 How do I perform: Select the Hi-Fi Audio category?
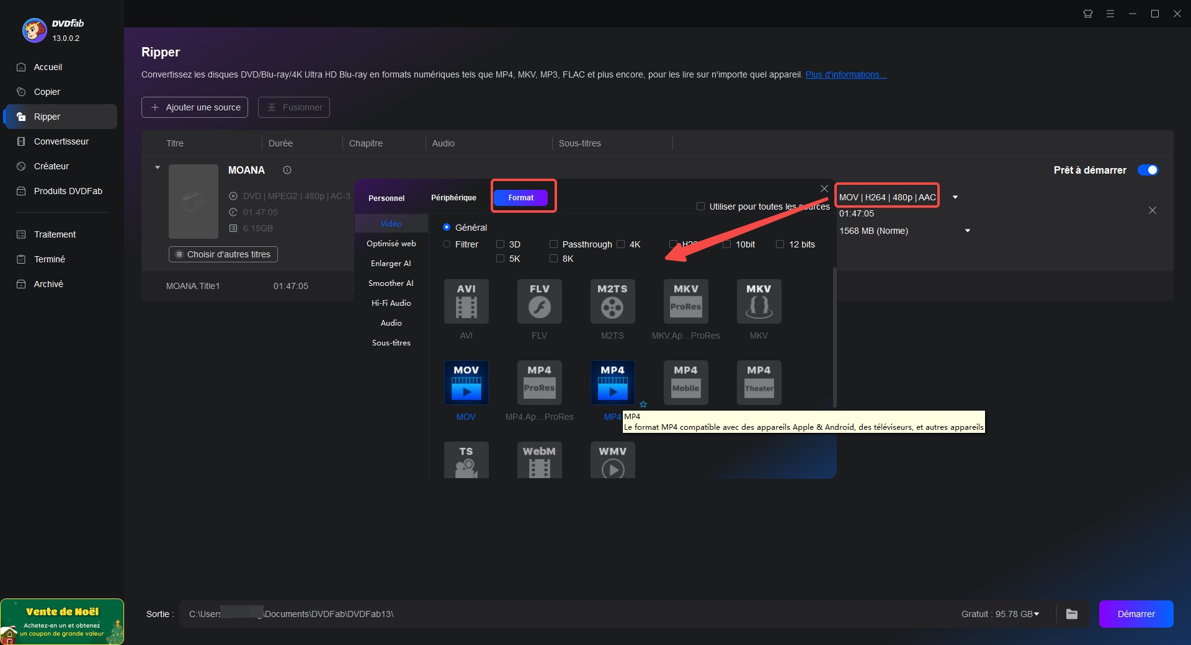391,303
